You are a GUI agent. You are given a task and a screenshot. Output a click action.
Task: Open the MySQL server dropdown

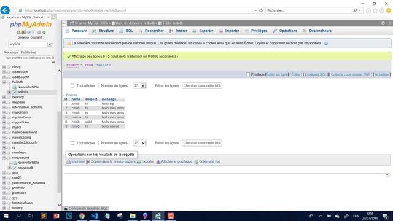point(30,44)
